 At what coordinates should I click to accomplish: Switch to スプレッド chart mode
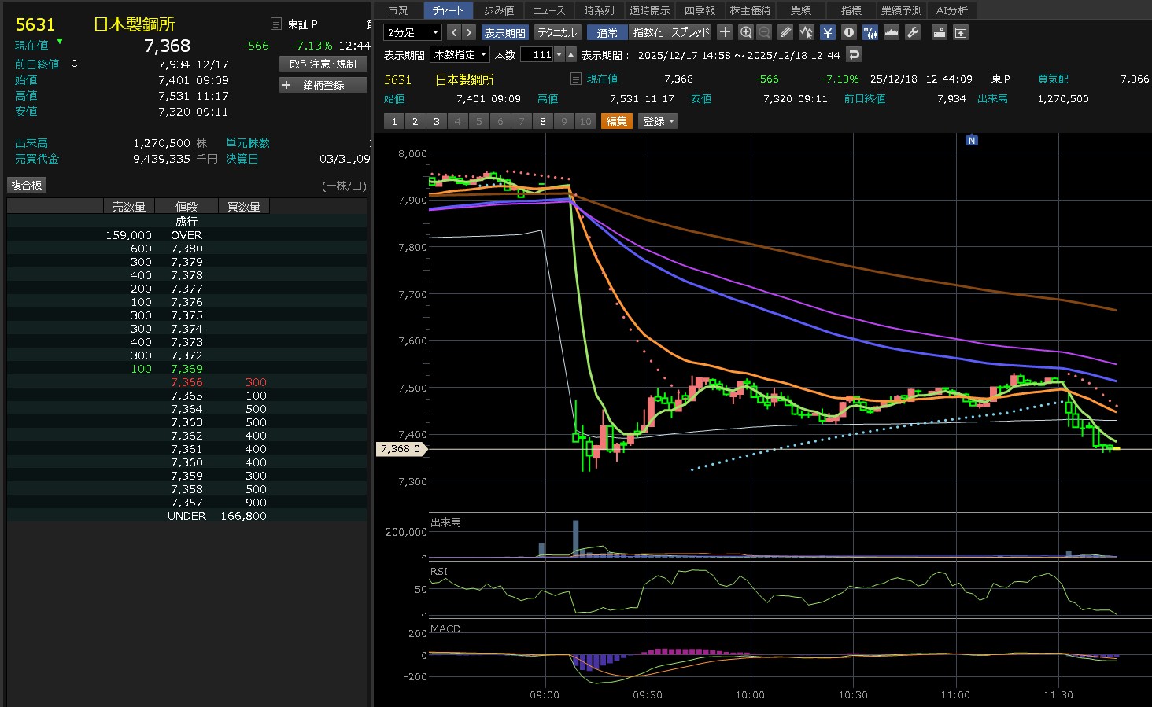[690, 32]
